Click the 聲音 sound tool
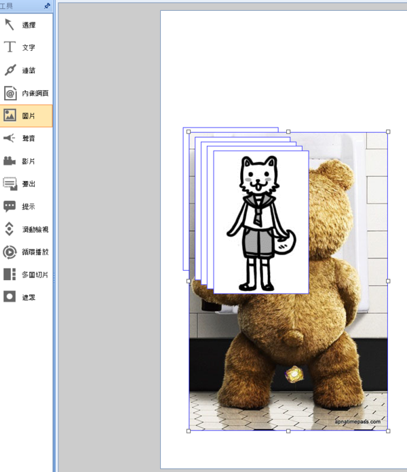407x472 pixels. [x=26, y=138]
